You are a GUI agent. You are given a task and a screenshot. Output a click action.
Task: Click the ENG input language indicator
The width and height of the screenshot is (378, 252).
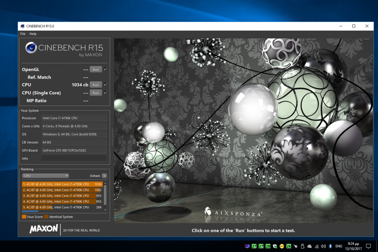point(339,246)
